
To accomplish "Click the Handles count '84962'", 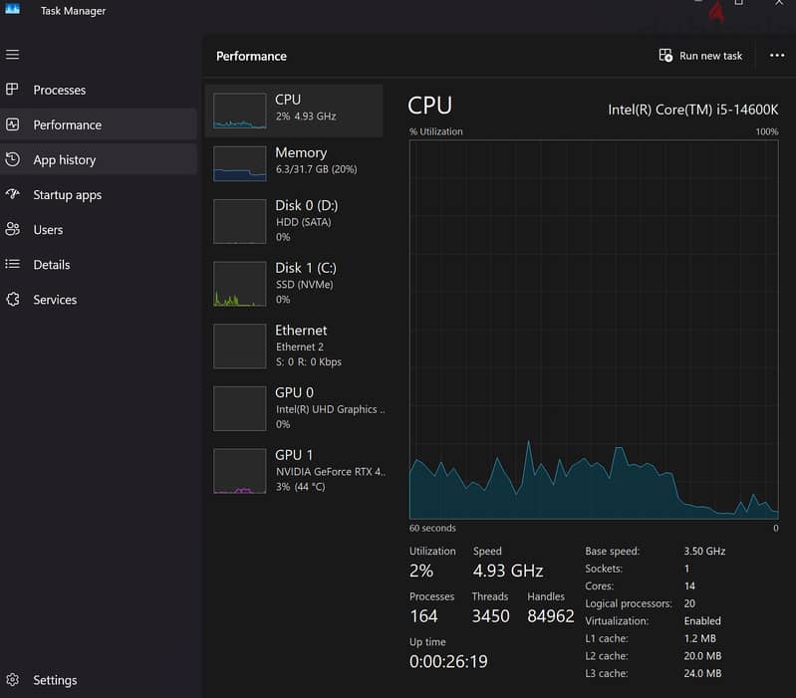I will tap(550, 615).
